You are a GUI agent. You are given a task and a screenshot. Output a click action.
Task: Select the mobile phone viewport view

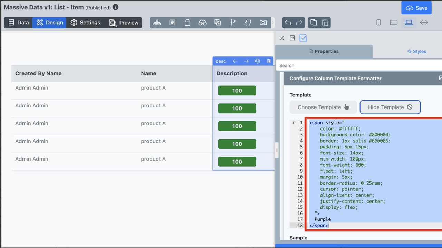[x=378, y=23]
